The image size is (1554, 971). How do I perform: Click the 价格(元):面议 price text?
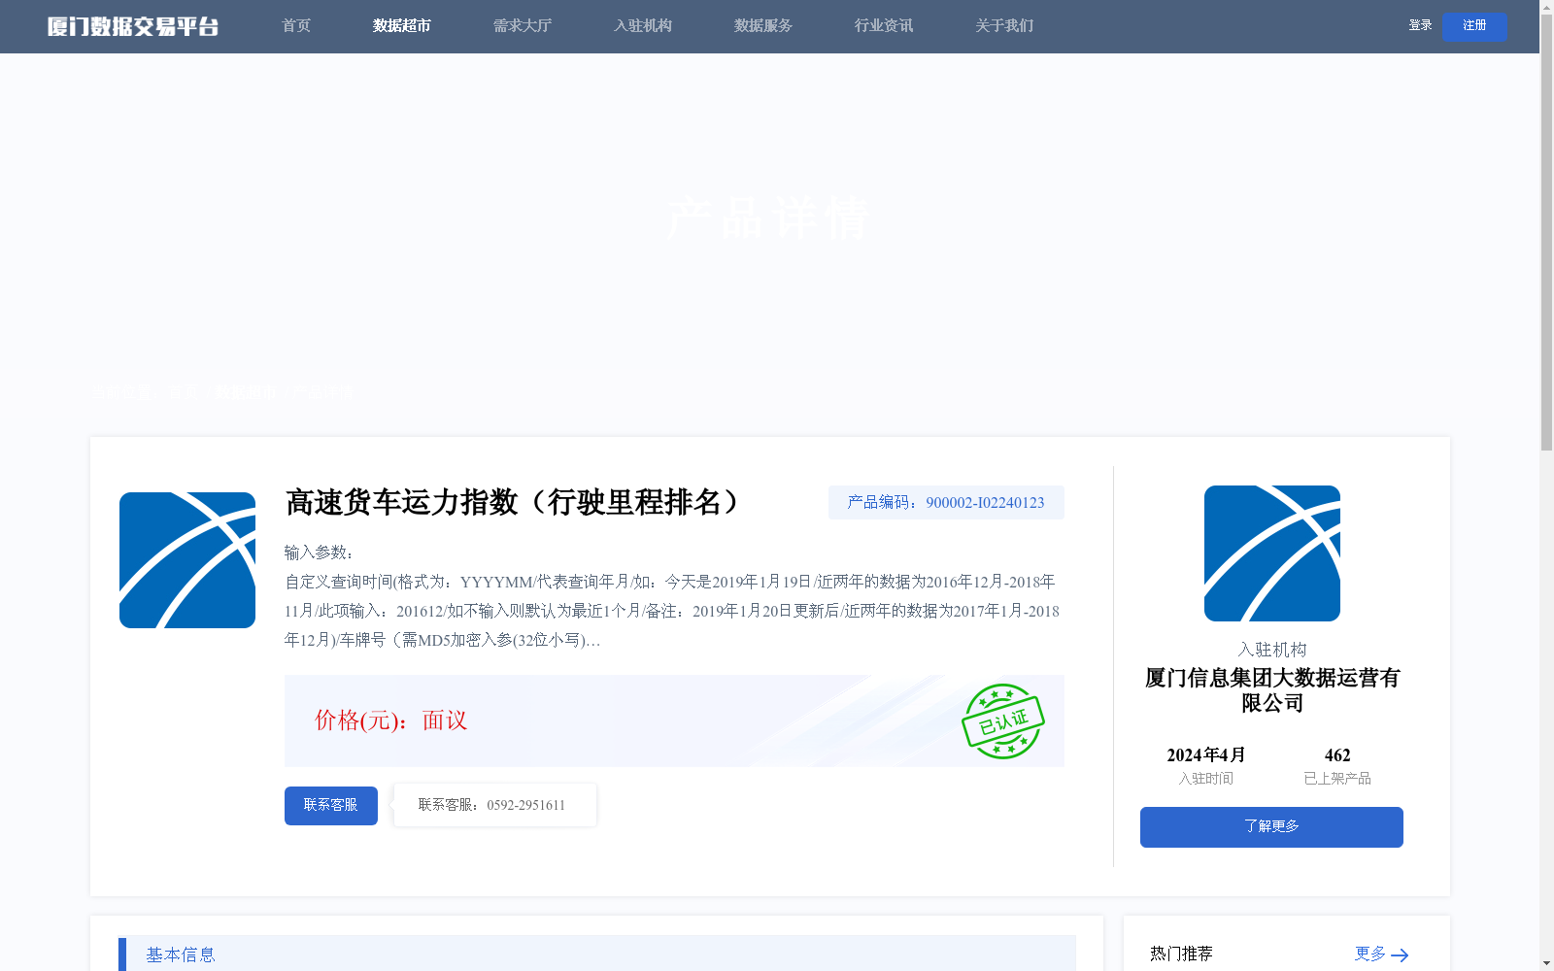pos(390,720)
